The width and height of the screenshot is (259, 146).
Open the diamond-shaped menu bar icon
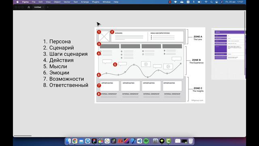175,2
